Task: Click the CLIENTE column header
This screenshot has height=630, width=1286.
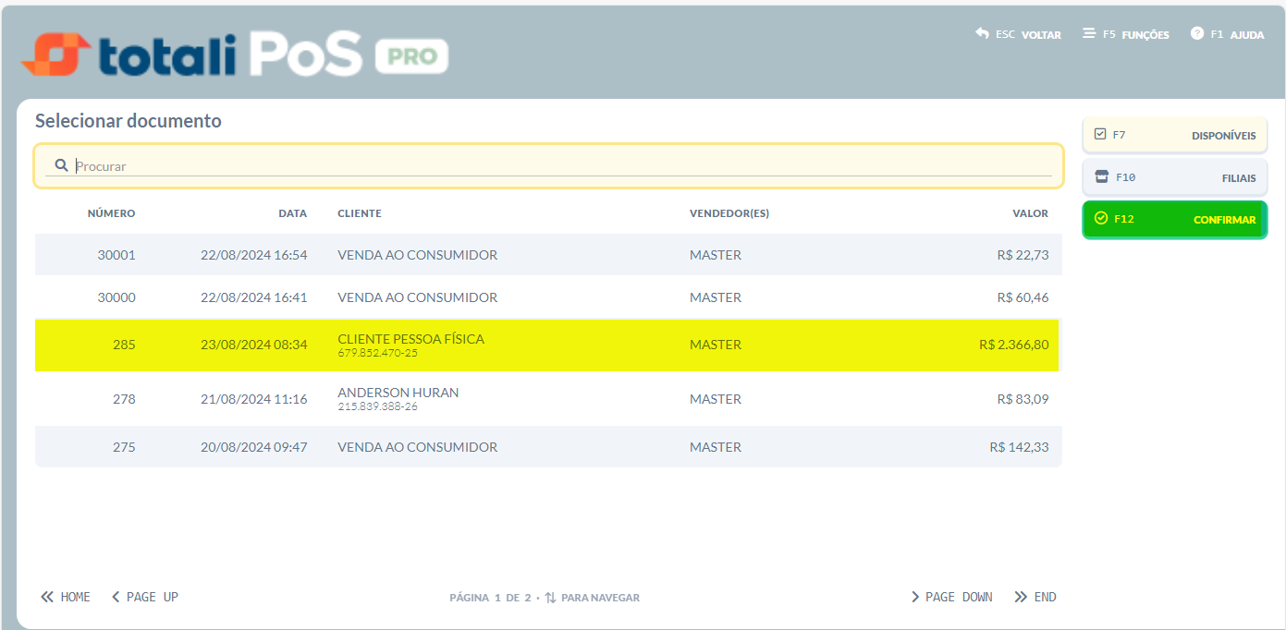Action: [360, 213]
